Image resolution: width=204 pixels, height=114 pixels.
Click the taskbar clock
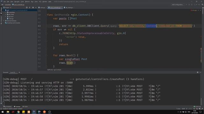click(194, 112)
